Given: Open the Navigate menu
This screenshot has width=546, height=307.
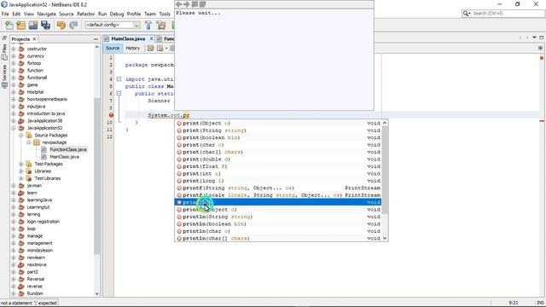Looking at the screenshot, I should pos(46,14).
